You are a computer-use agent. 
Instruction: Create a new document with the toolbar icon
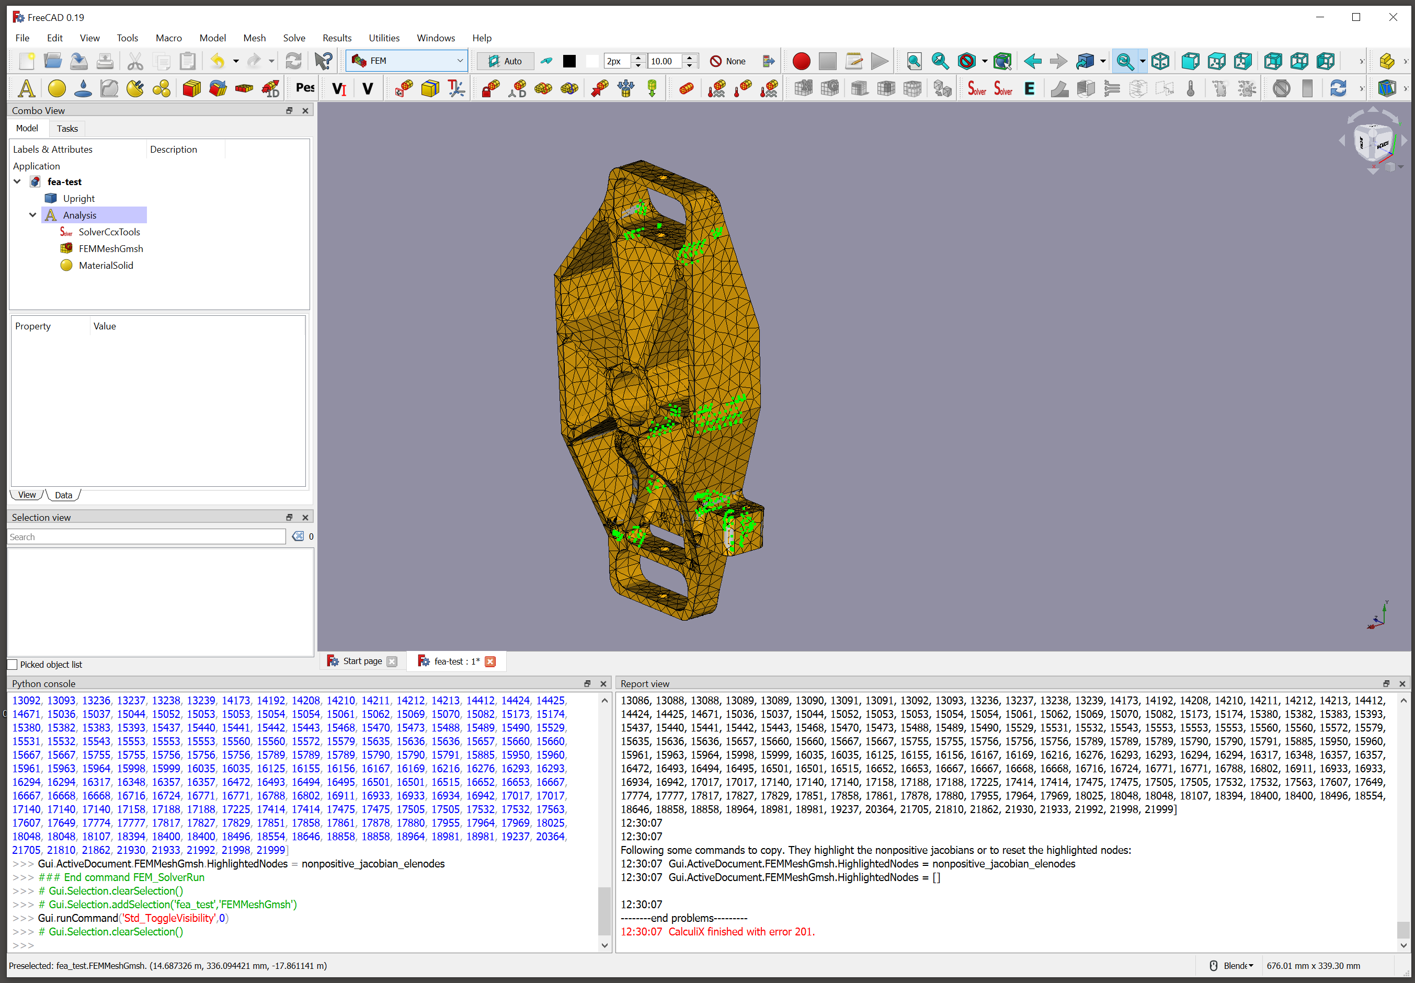click(x=27, y=61)
